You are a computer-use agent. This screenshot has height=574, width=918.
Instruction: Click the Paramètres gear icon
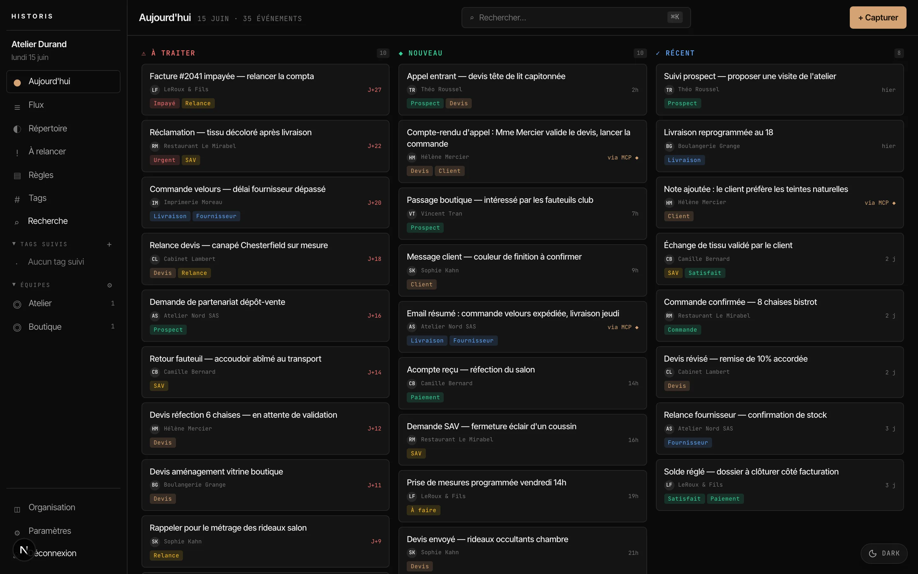17,533
